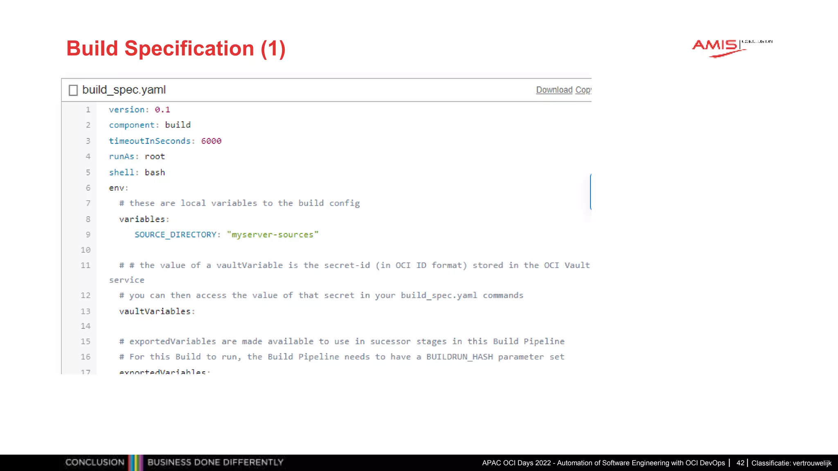838x471 pixels.
Task: Click the blue vertical scroll indicator
Action: 590,191
